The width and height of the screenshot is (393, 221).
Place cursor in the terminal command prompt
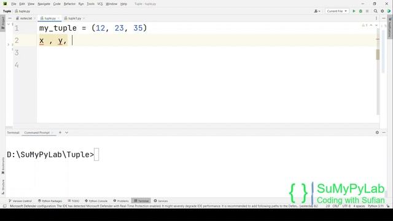tap(96, 154)
